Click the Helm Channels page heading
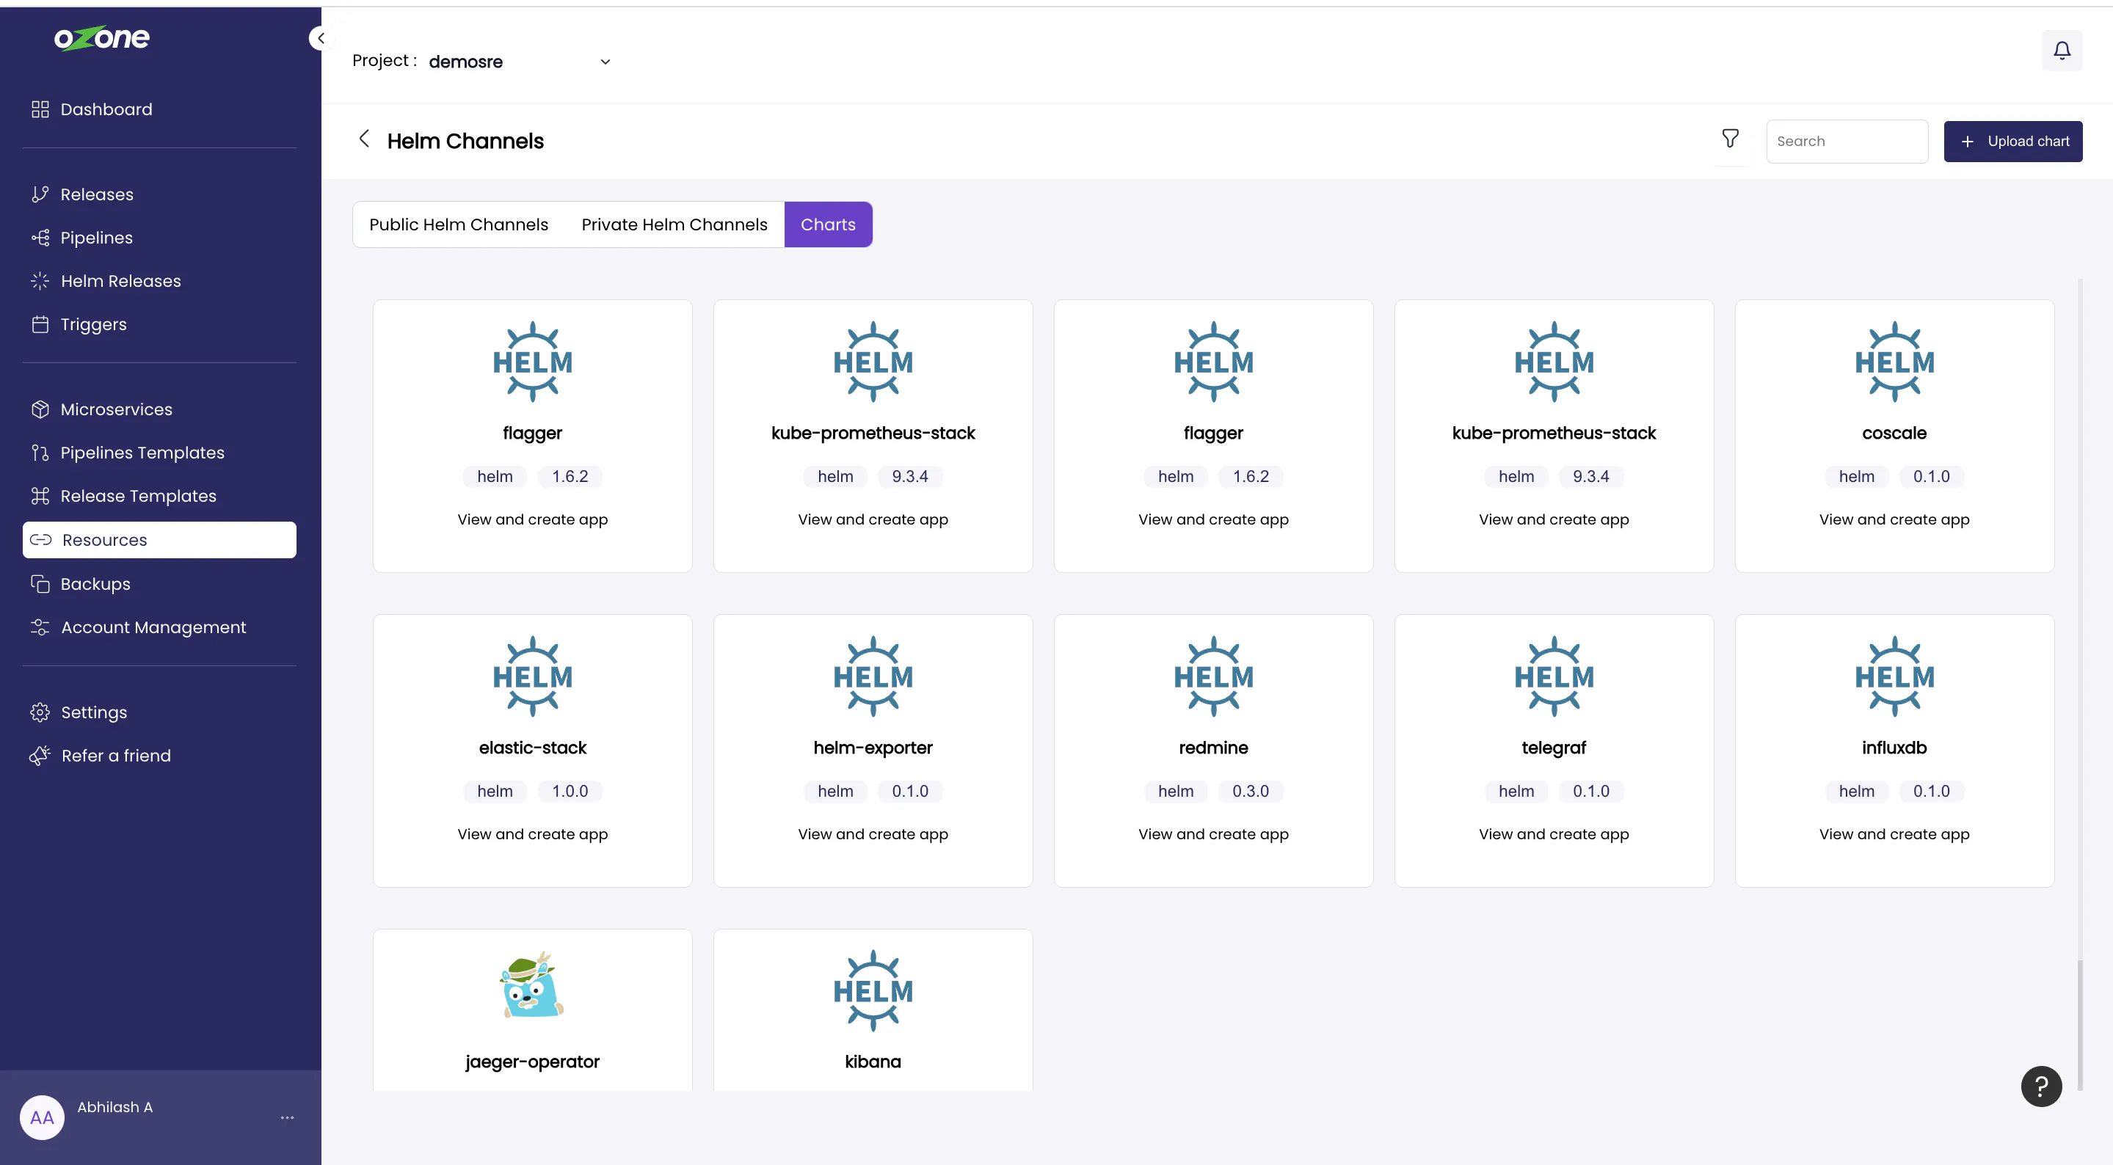The image size is (2113, 1165). [x=465, y=141]
